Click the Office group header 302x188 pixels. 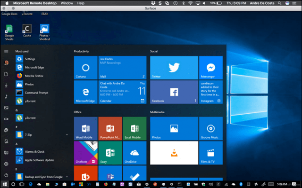tap(77, 112)
